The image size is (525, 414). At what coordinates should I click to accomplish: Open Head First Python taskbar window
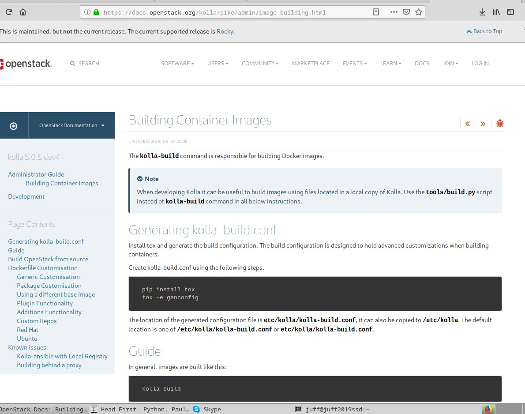pyautogui.click(x=141, y=409)
